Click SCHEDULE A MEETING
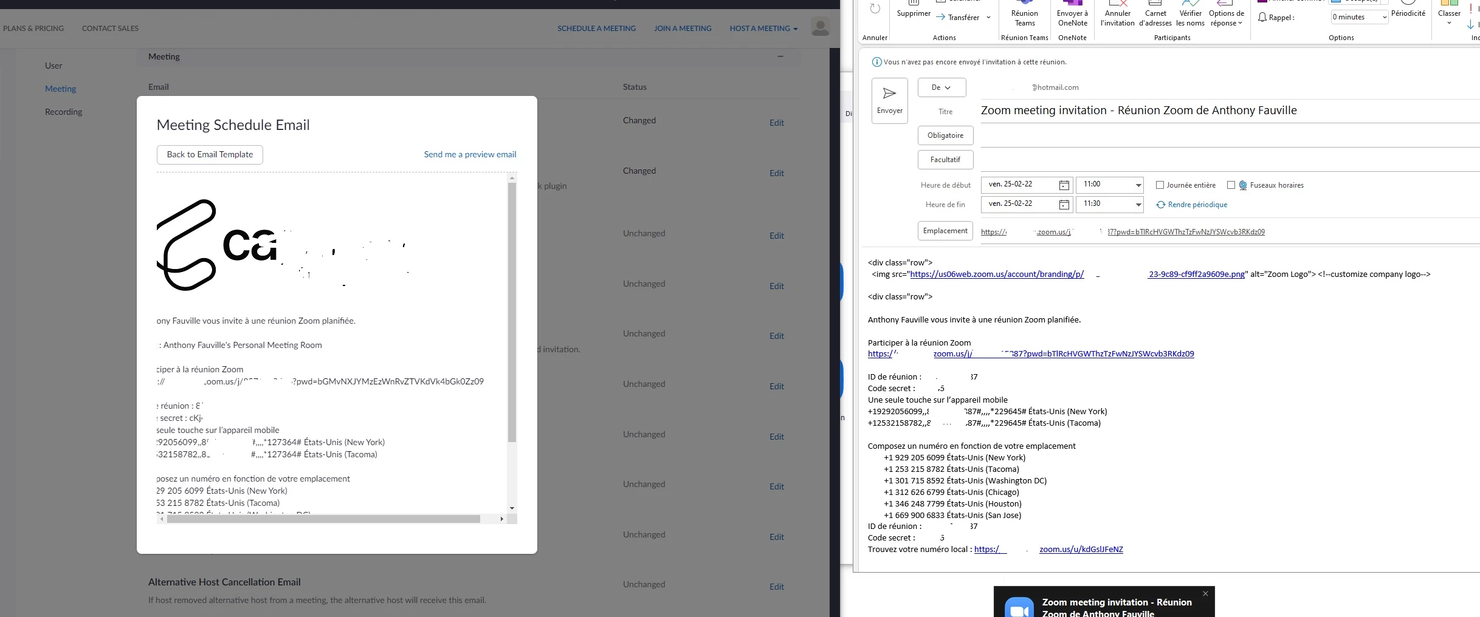Image resolution: width=1480 pixels, height=617 pixels. (x=596, y=29)
